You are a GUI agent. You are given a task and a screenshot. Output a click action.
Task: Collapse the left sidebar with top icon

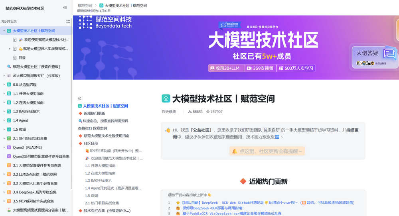65,8
